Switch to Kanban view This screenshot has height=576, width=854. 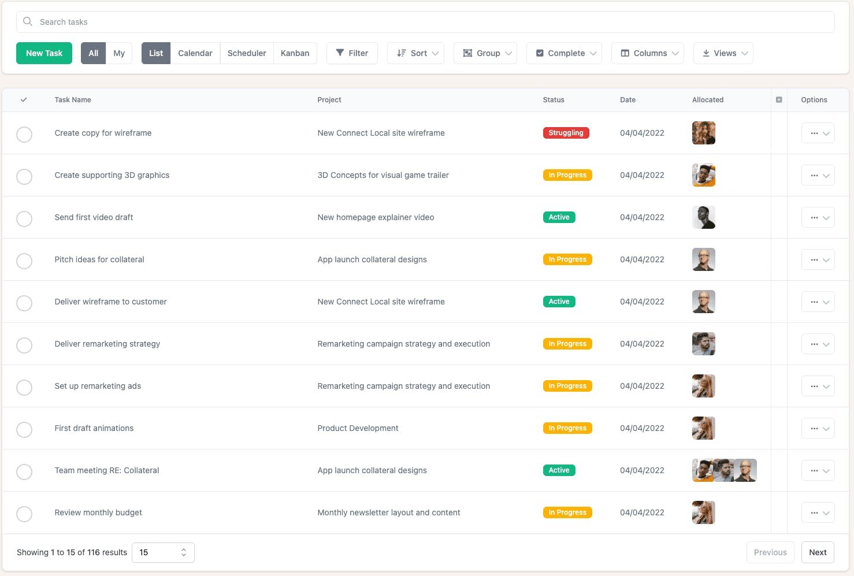(x=295, y=53)
